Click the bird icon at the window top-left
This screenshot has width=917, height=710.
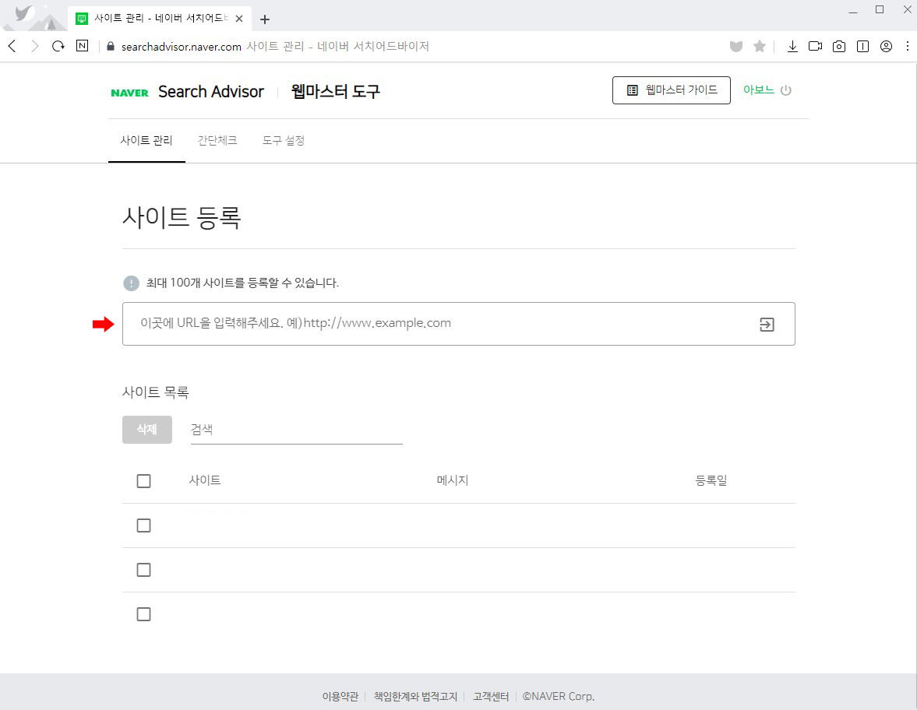[24, 13]
